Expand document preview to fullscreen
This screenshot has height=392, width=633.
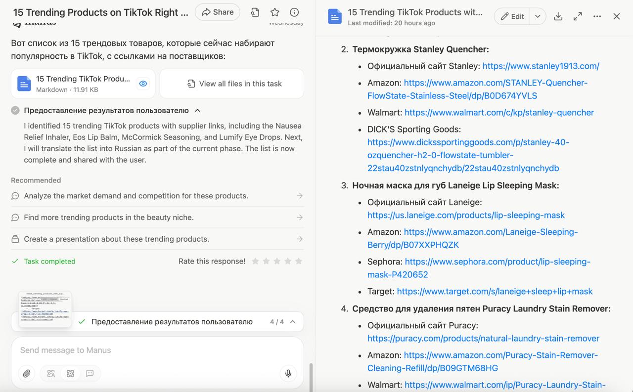(x=578, y=16)
